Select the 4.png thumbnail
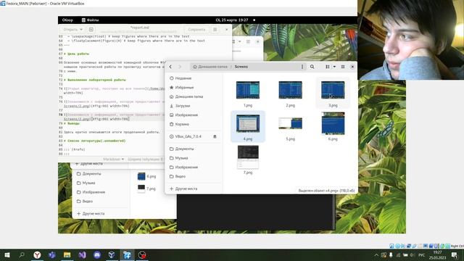The image size is (464, 261). pos(248,123)
